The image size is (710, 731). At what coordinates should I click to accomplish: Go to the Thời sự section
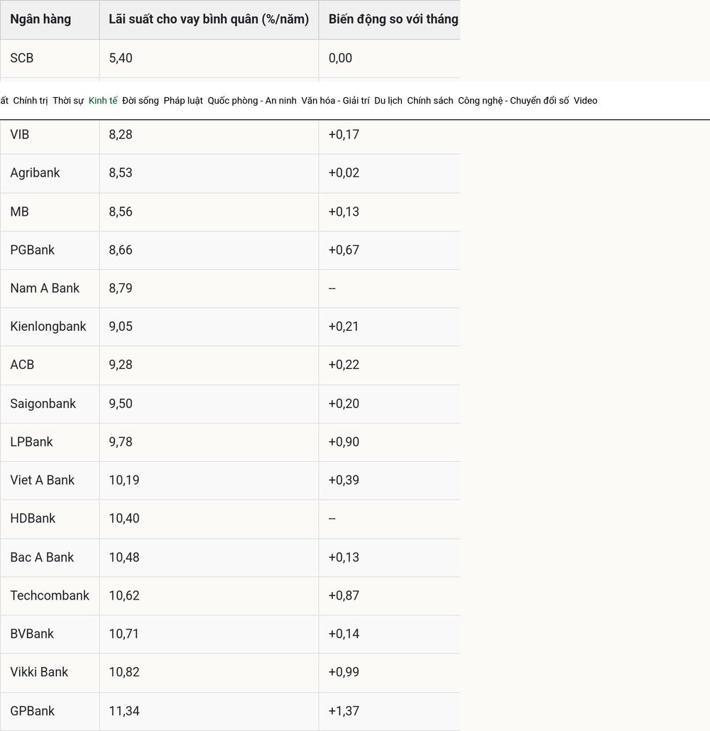point(68,100)
